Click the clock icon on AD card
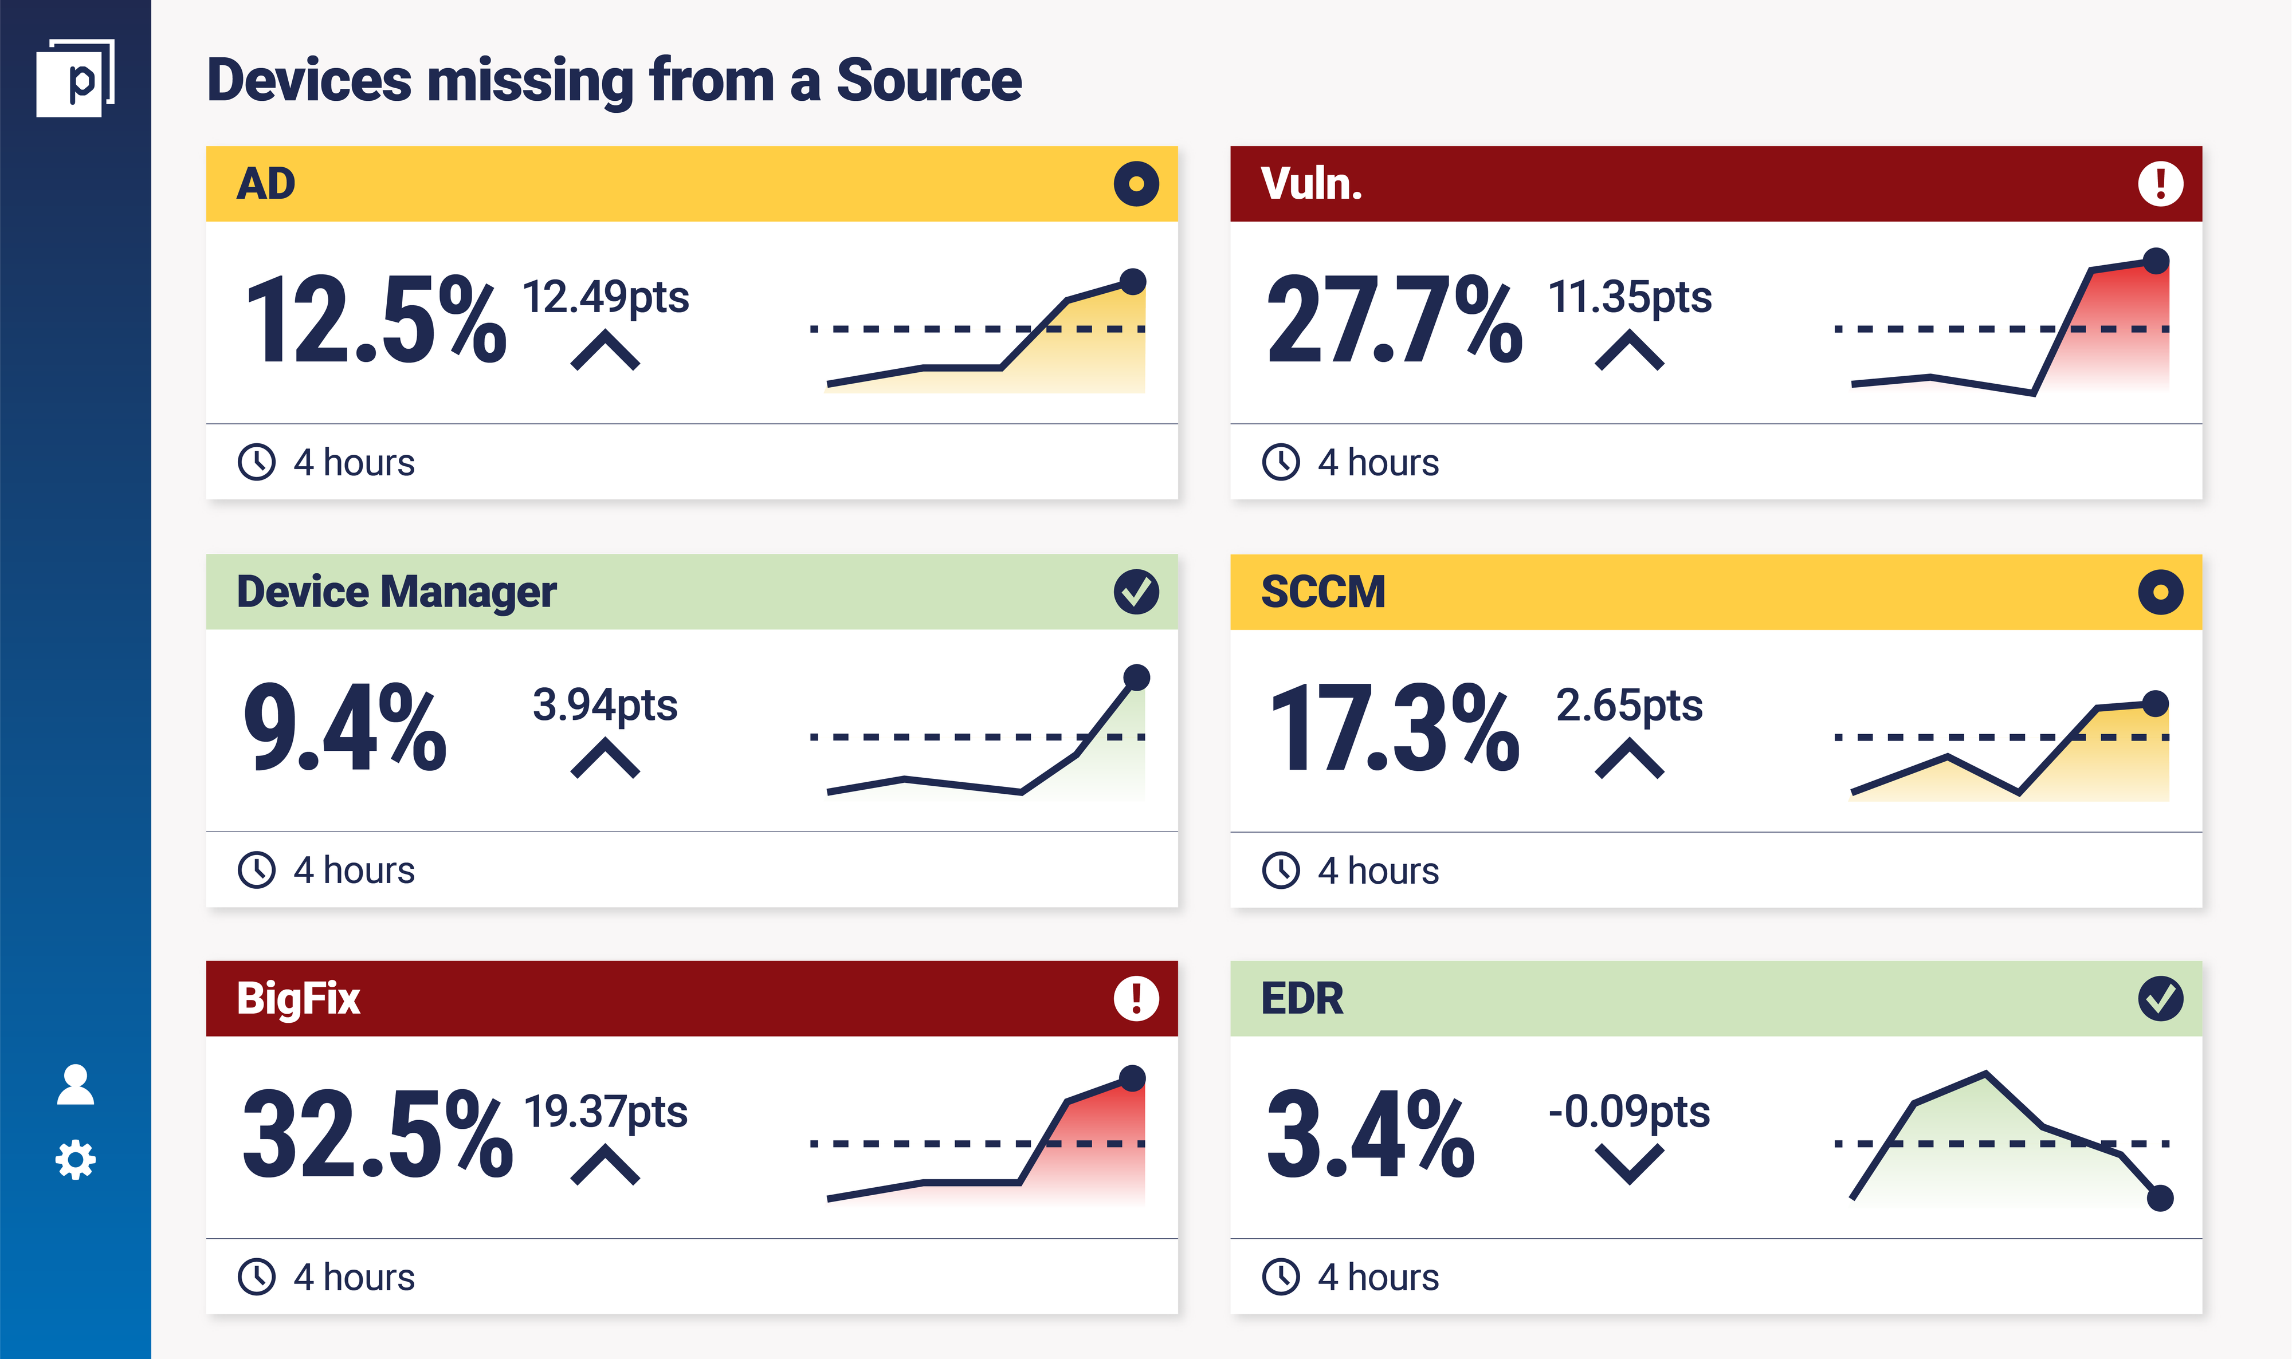 (257, 463)
